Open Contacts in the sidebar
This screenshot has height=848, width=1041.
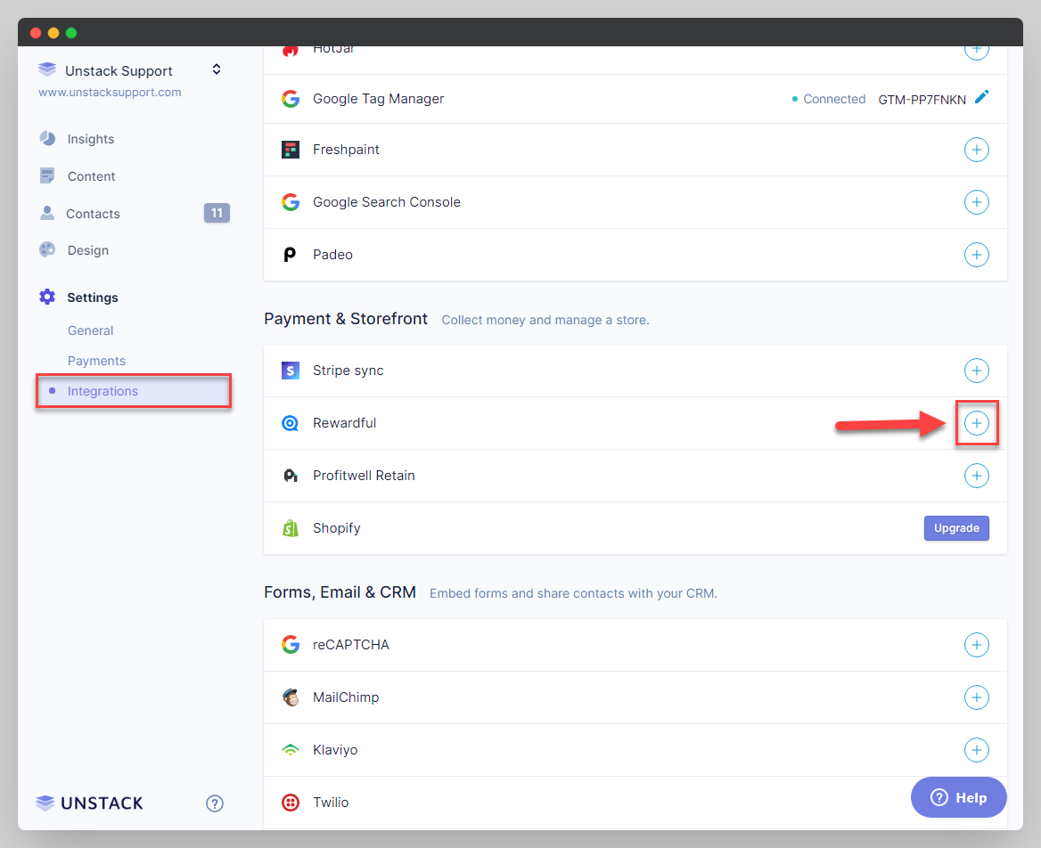coord(93,214)
